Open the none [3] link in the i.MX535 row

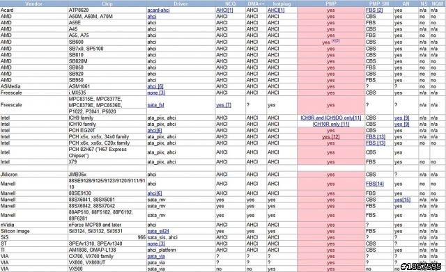coord(156,93)
